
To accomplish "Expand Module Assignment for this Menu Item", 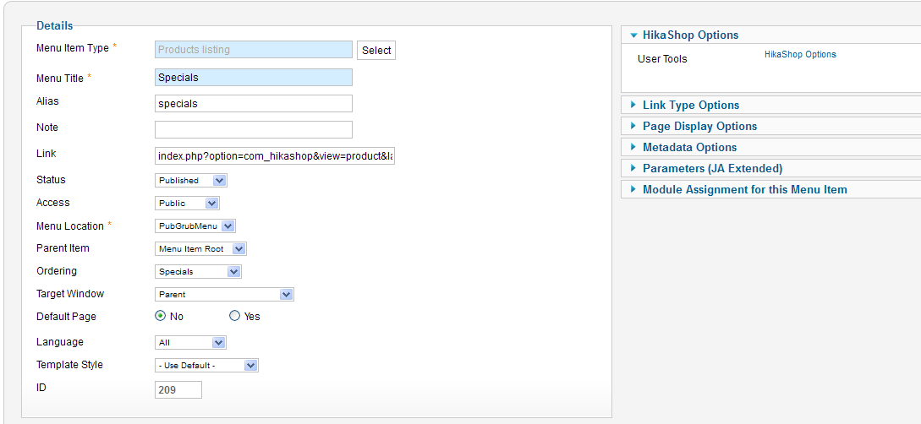I will (744, 190).
